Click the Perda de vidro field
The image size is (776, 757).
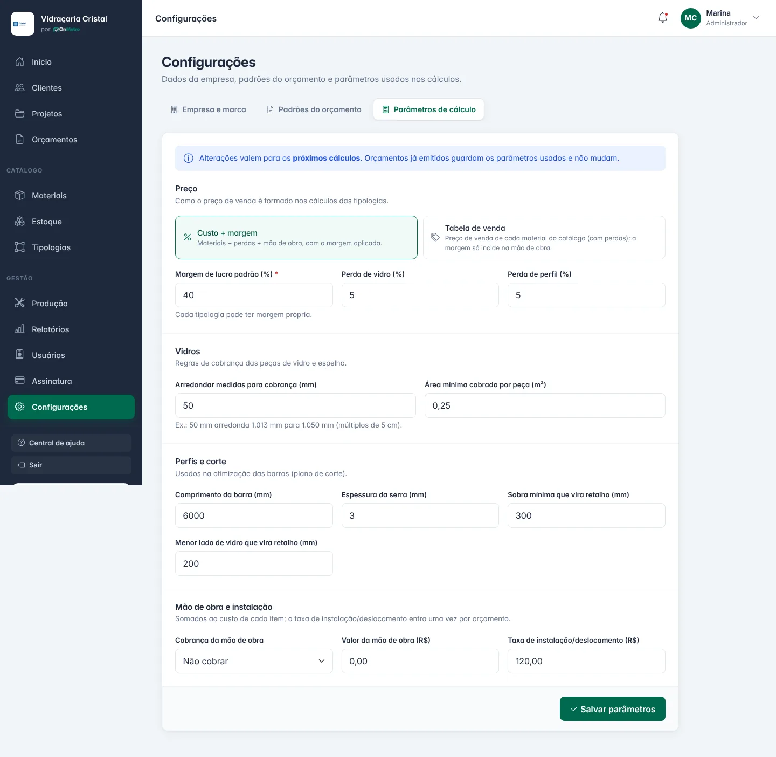tap(420, 295)
